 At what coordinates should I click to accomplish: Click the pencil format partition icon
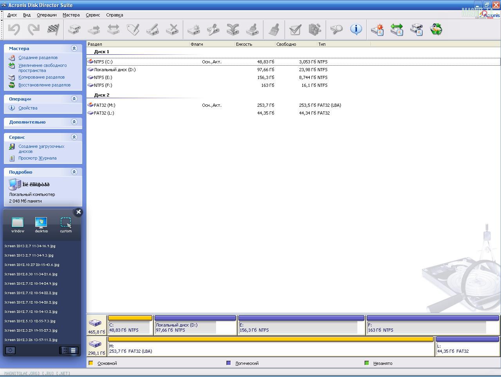tap(153, 29)
